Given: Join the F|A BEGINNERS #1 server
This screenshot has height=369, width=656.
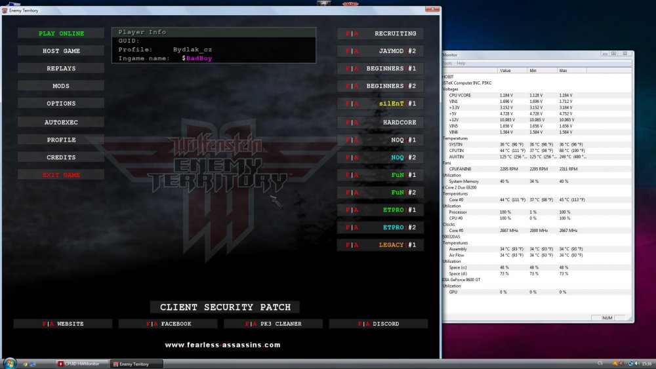Looking at the screenshot, I should (x=380, y=69).
